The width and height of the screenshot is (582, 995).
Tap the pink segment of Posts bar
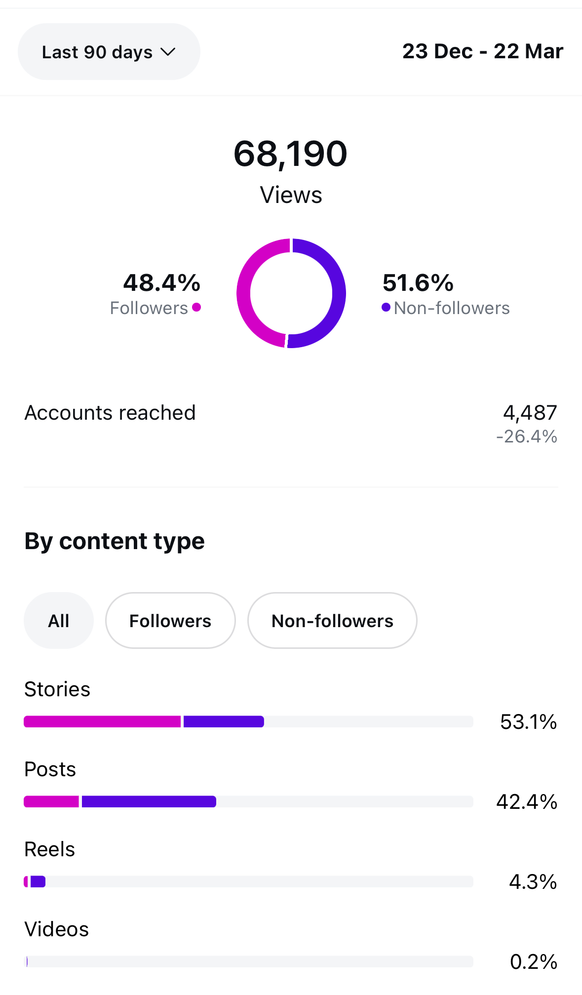pyautogui.click(x=51, y=801)
